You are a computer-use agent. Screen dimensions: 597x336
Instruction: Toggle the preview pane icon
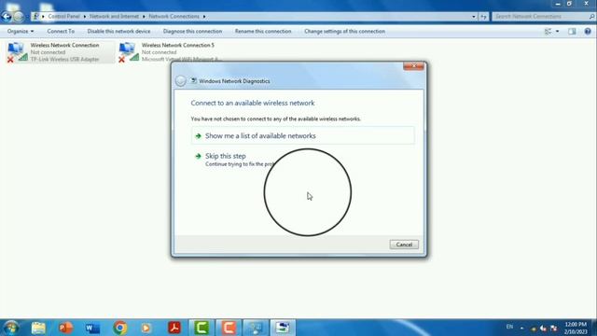(572, 31)
